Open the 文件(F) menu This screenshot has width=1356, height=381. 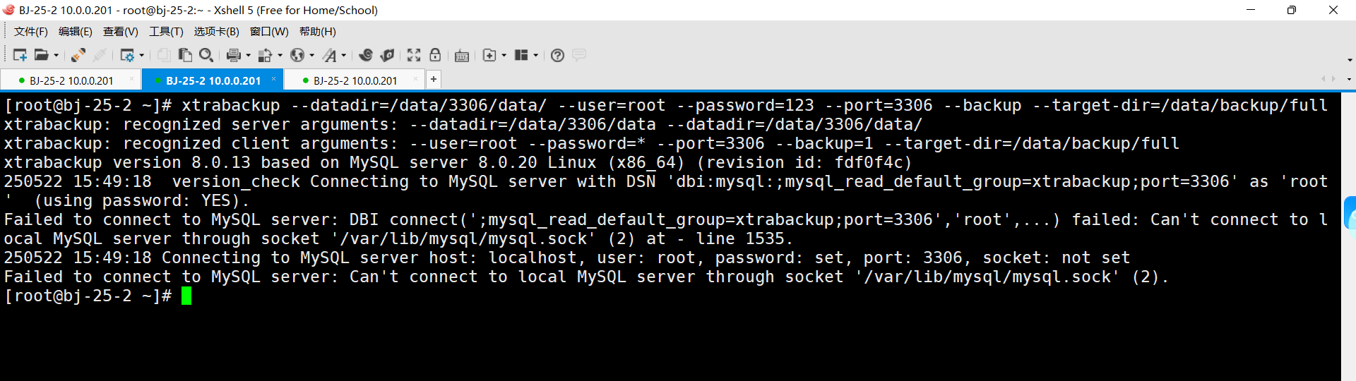(31, 32)
